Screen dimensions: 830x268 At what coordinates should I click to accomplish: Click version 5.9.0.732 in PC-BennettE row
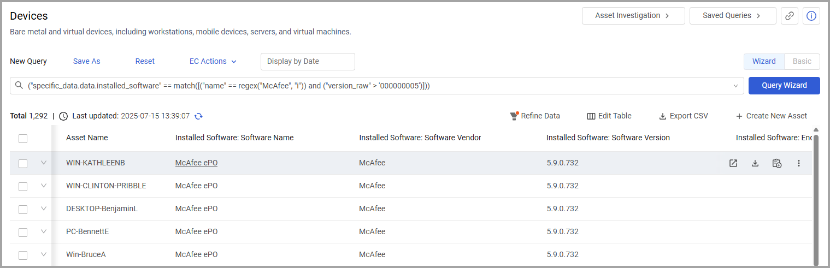click(562, 231)
